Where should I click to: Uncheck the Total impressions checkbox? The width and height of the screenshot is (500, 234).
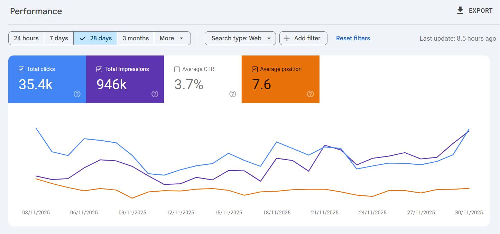pos(99,69)
